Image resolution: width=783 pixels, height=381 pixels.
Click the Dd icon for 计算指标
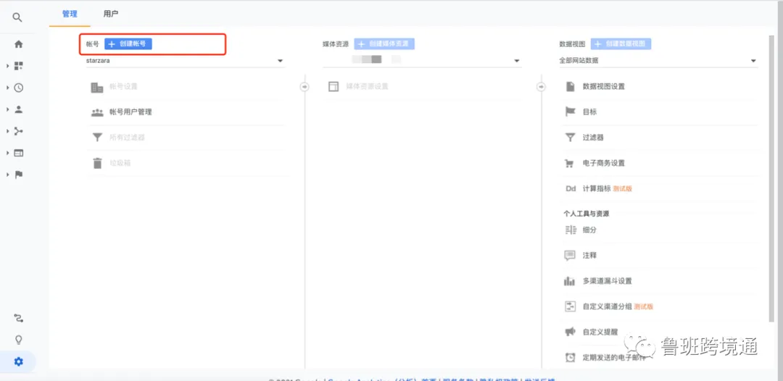coord(571,189)
